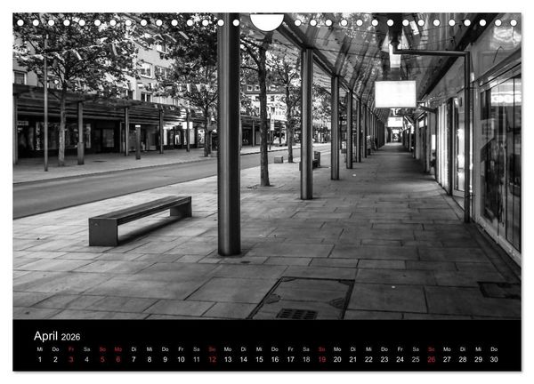The image size is (534, 384).
Task: Select date 10 in the calendar row
Action: [x=181, y=359]
